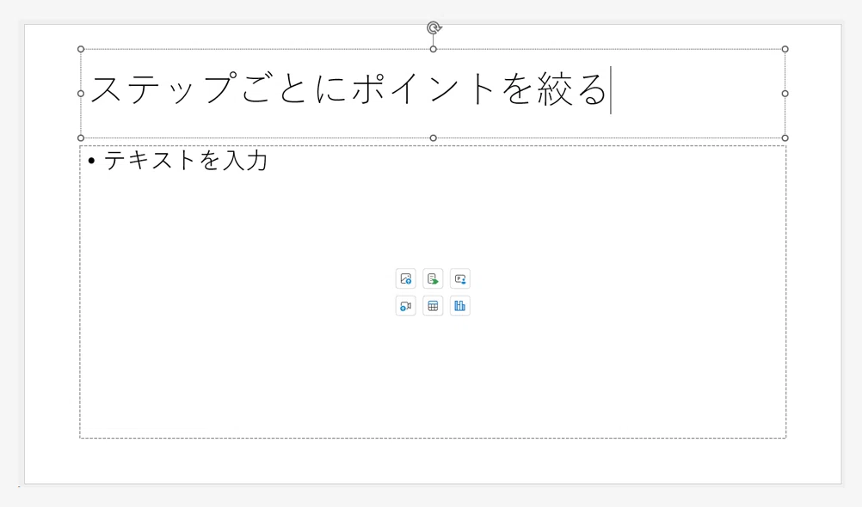Click the right-middle sizing handle of title box
The height and width of the screenshot is (507, 862).
click(x=785, y=94)
